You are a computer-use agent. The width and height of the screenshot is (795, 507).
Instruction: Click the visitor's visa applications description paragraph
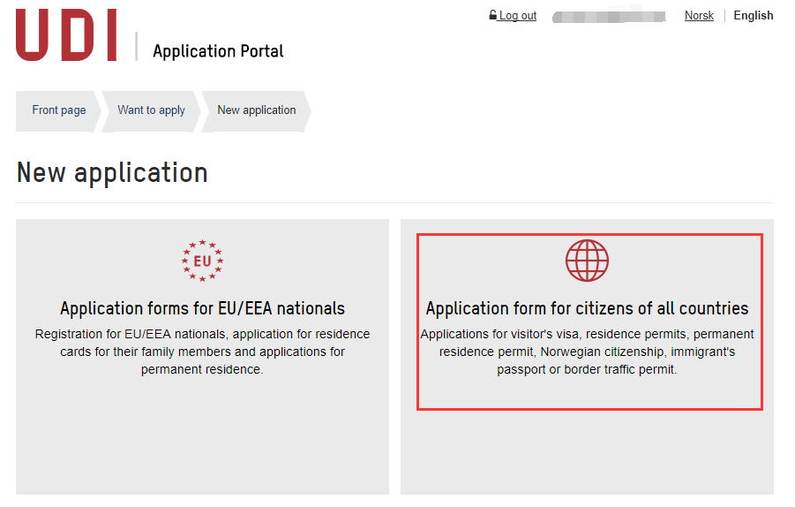click(x=587, y=352)
